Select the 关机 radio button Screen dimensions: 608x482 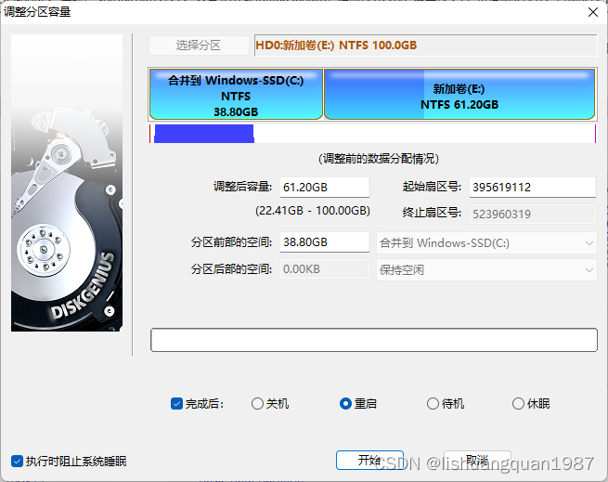[257, 404]
